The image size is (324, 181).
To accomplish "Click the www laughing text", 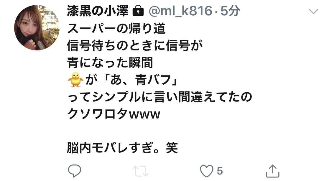I will pyautogui.click(x=145, y=115).
